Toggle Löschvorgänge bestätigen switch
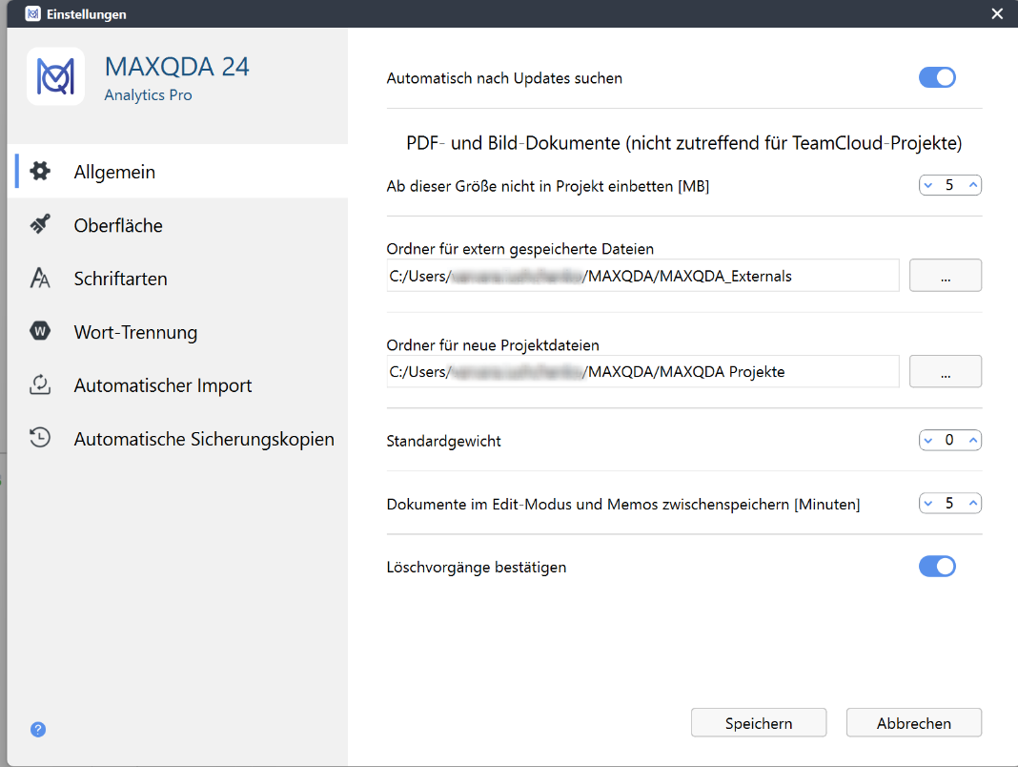 (x=937, y=566)
